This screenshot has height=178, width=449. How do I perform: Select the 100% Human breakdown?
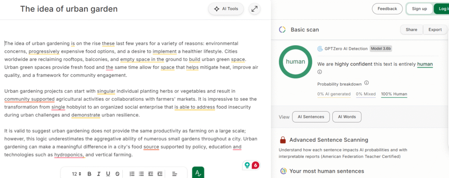click(x=394, y=94)
